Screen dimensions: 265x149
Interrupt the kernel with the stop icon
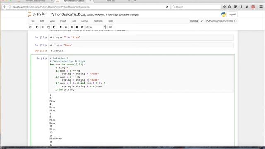click(x=77, y=27)
